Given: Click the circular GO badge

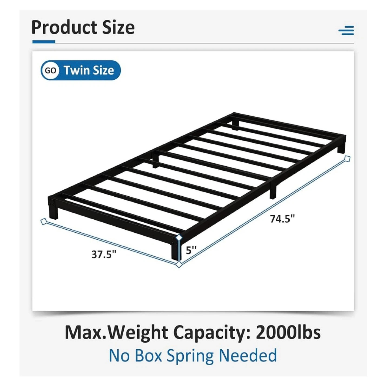Looking at the screenshot, I should tap(51, 70).
